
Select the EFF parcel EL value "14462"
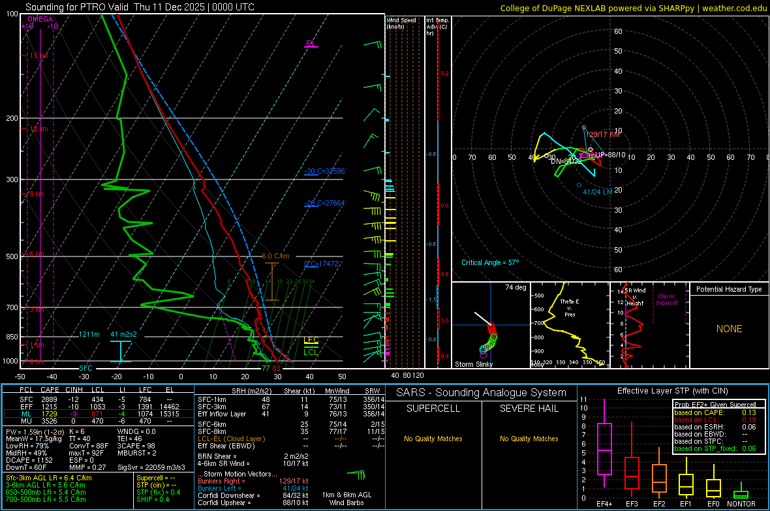[170, 407]
